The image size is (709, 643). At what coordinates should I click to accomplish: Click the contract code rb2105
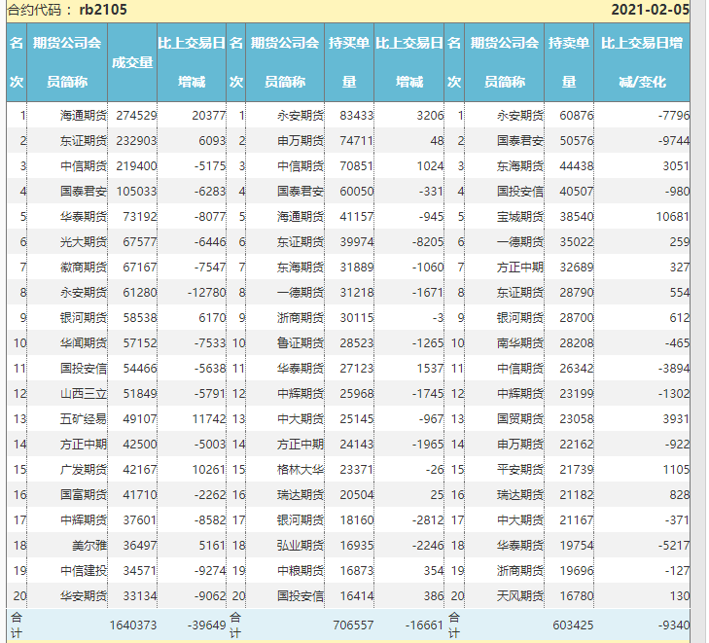(x=103, y=10)
